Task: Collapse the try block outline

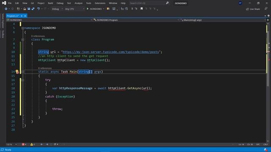Action: click(22, 80)
